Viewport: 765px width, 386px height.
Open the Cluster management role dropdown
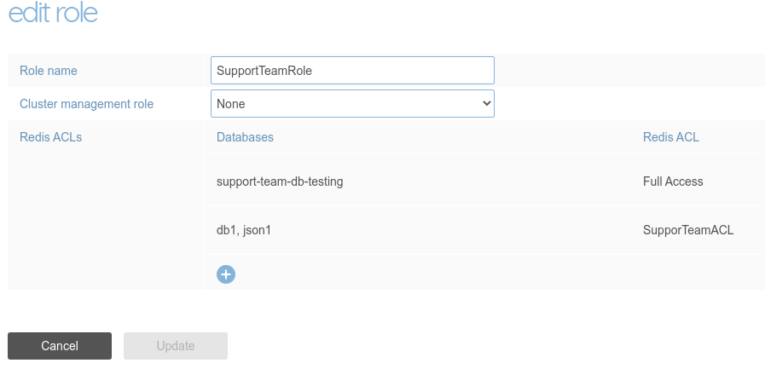pos(351,104)
